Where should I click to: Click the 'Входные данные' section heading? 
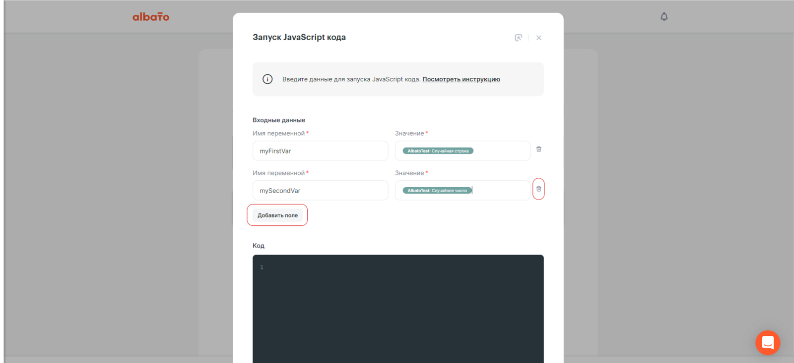[x=279, y=120]
